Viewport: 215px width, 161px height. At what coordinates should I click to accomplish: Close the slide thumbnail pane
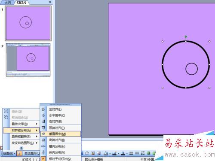point(50,2)
